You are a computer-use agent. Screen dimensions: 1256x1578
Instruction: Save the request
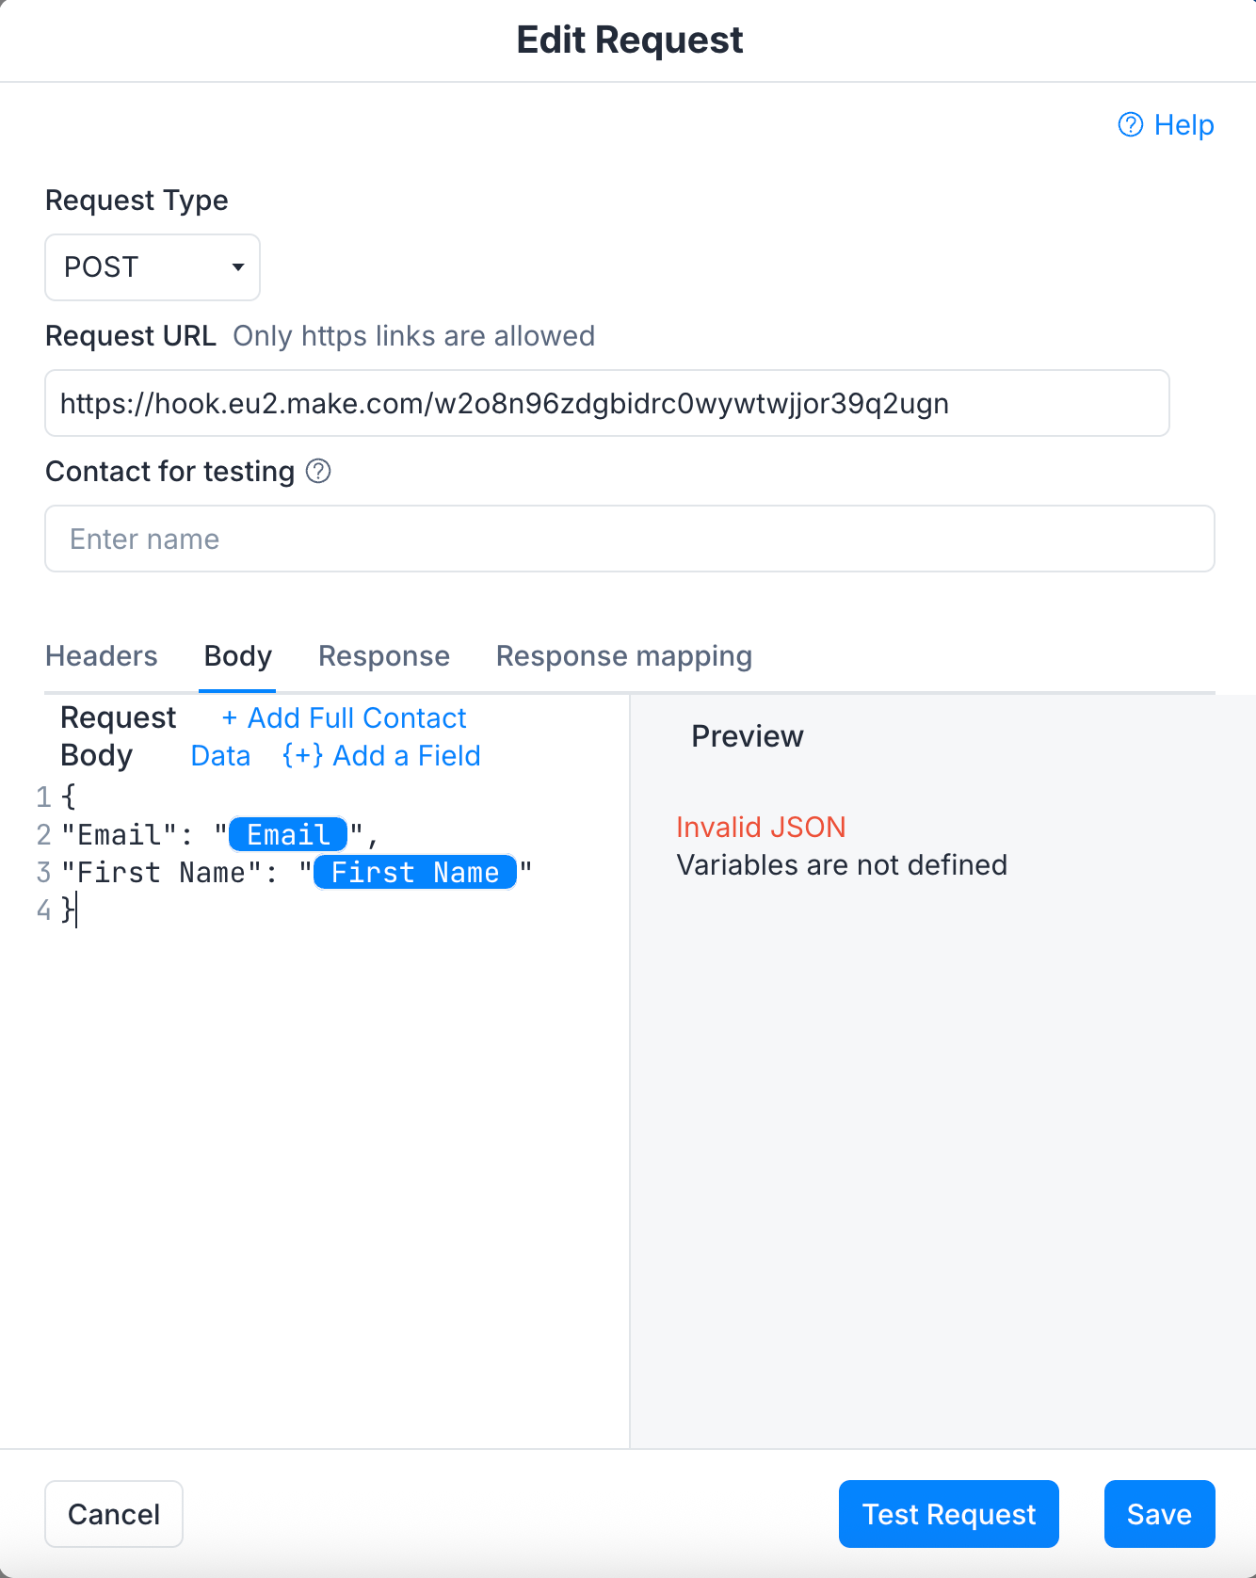[x=1159, y=1514]
